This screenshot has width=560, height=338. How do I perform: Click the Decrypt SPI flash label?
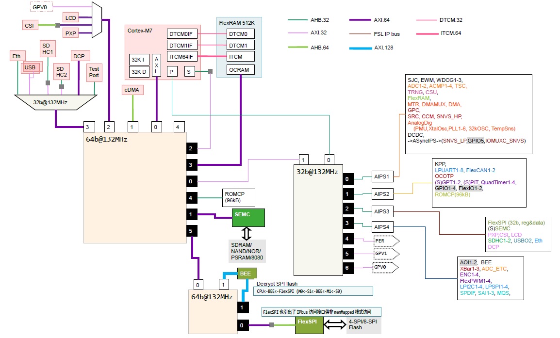(277, 284)
